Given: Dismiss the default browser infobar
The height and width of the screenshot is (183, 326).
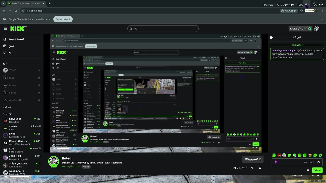Looking at the screenshot, I should [x=321, y=19].
